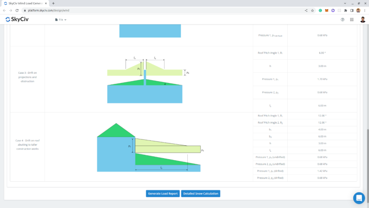Click the Generate Load Report button
Image resolution: width=369 pixels, height=208 pixels.
coord(162,193)
